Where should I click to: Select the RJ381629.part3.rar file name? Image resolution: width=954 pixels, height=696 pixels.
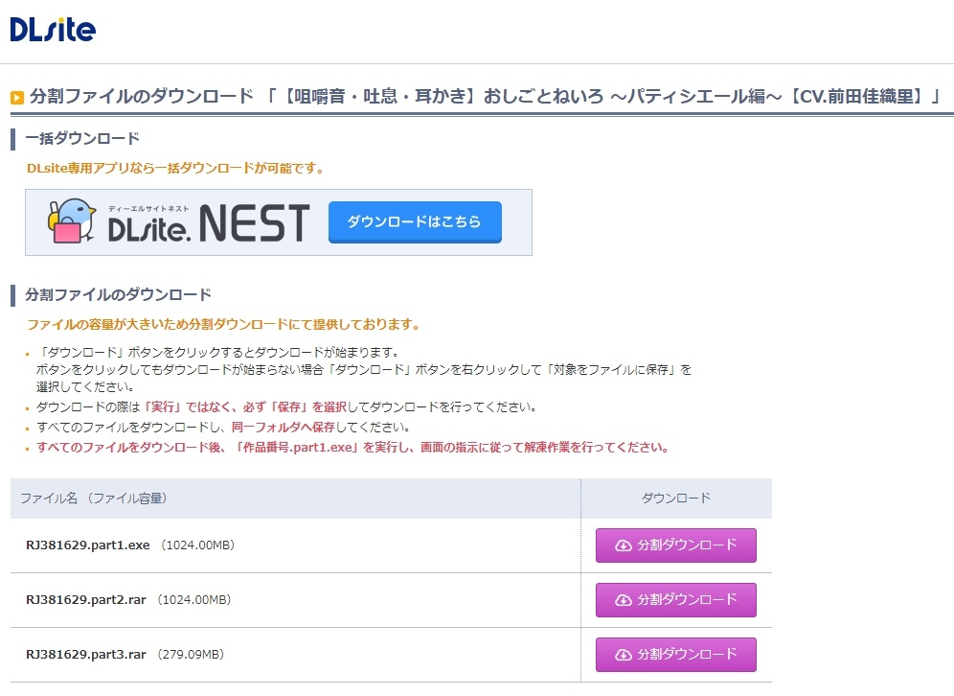[x=86, y=655]
